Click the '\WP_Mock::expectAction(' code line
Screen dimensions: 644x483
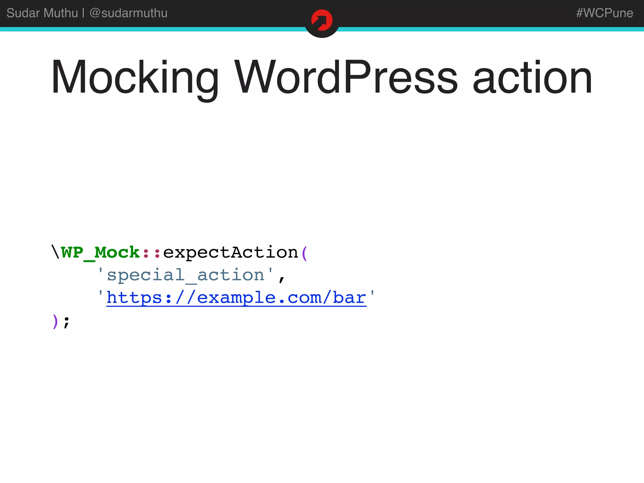tap(180, 253)
